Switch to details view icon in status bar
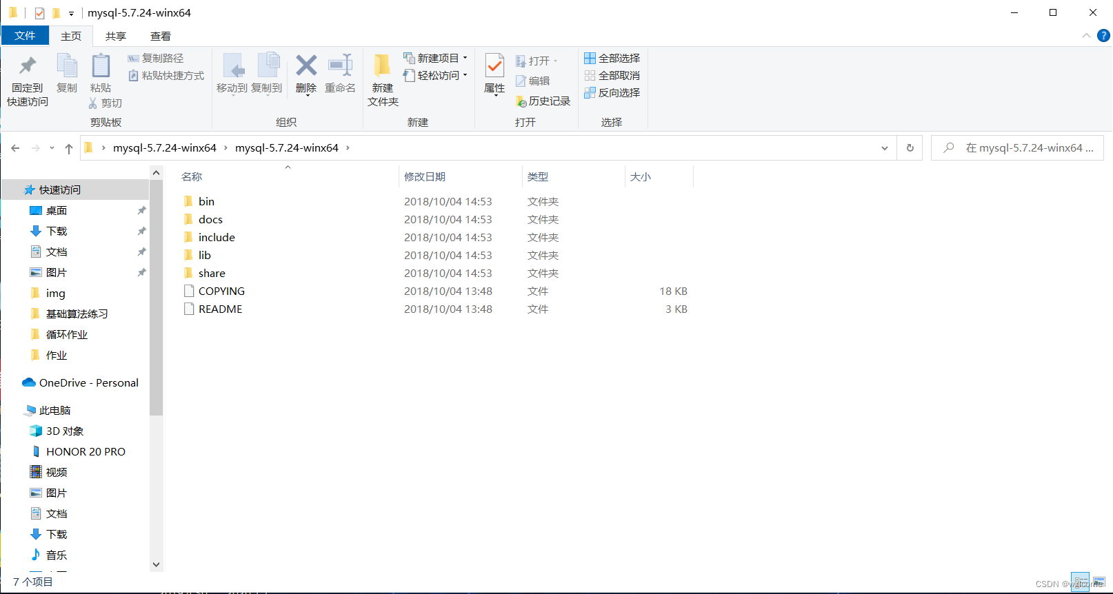Viewport: 1113px width, 594px height. click(1080, 582)
